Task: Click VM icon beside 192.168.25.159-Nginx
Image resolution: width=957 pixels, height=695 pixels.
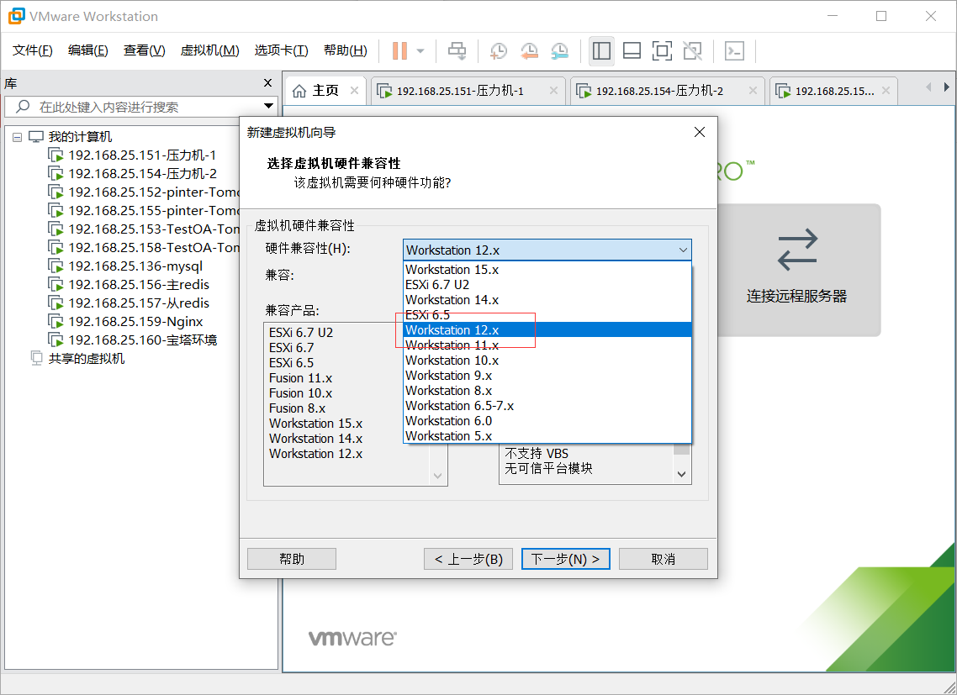Action: tap(56, 322)
